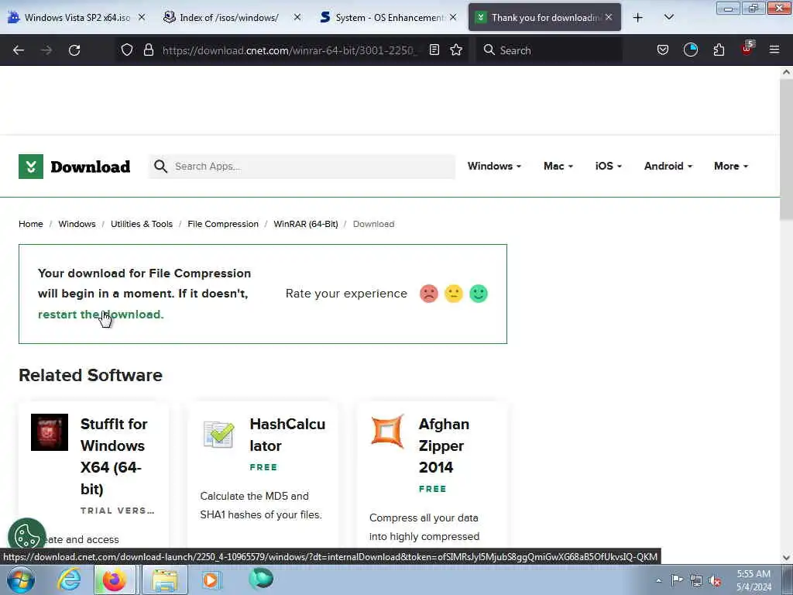Screen dimensions: 793x595
Task: Rate experience with the yellow neutral face
Action: (454, 294)
